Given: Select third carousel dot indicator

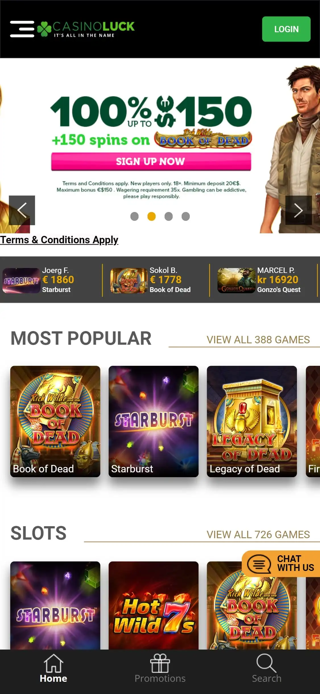Looking at the screenshot, I should coord(169,217).
